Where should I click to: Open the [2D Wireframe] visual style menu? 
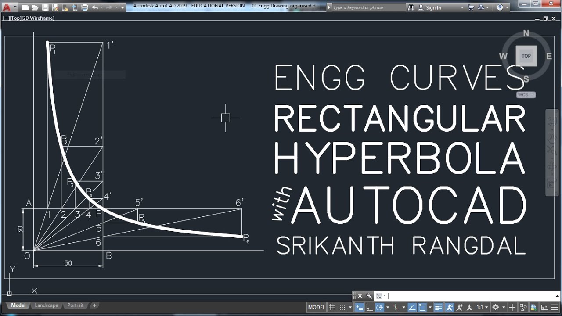[38, 18]
